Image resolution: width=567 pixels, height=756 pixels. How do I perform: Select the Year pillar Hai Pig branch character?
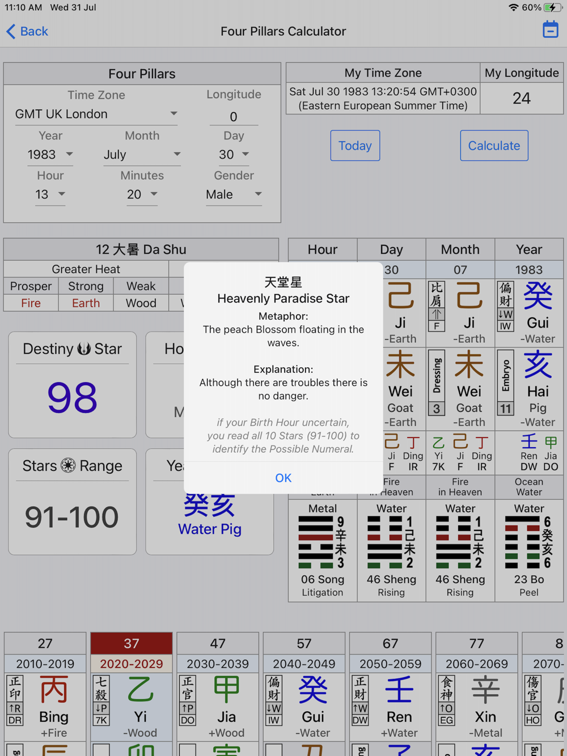tap(538, 364)
